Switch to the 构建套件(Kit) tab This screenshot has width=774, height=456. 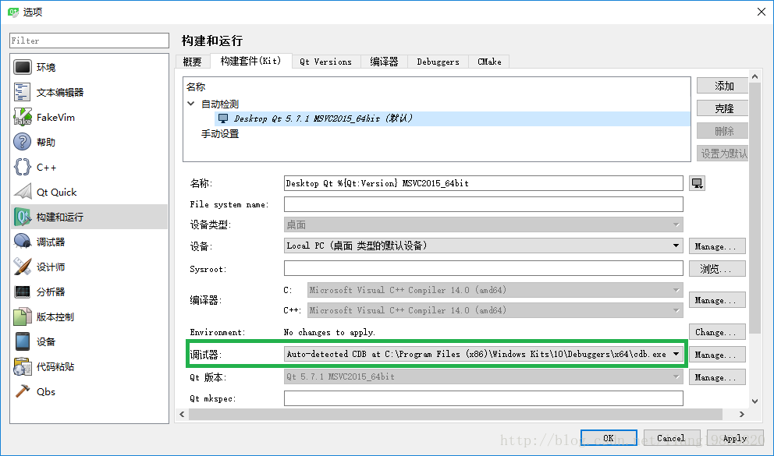250,61
